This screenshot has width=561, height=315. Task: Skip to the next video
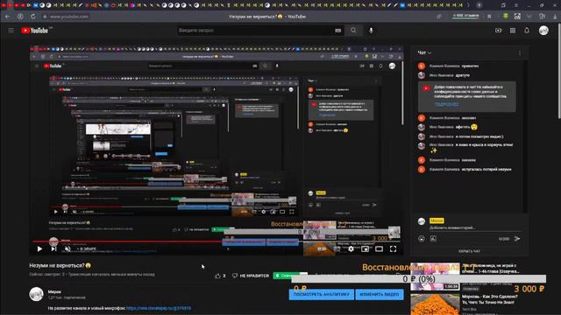(53, 248)
